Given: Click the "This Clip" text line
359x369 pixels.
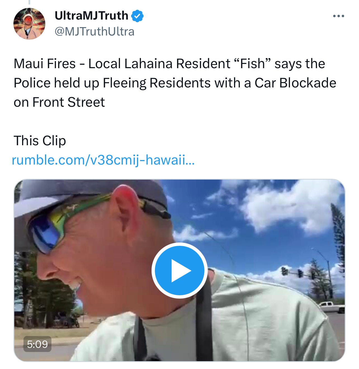Looking at the screenshot, I should [x=40, y=141].
